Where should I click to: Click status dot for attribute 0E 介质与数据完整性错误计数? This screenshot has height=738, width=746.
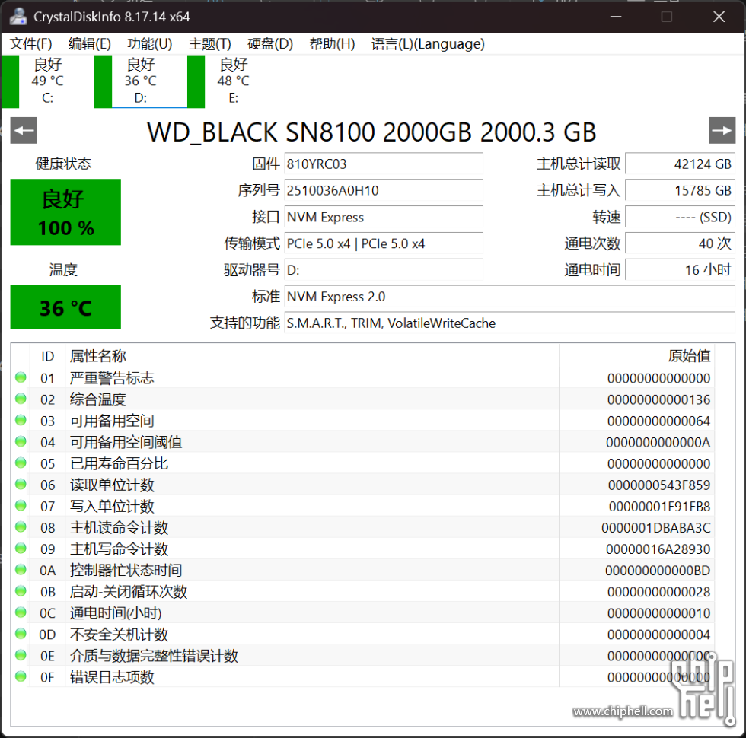point(21,655)
